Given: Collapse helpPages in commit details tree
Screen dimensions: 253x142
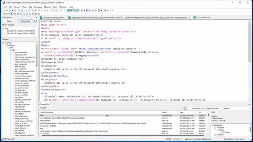Looking at the screenshot, I should 213,125.
